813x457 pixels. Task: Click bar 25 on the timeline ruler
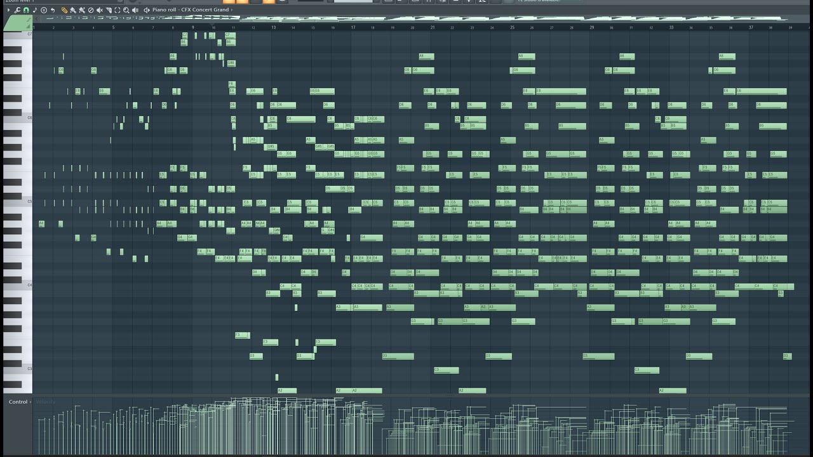(x=512, y=27)
